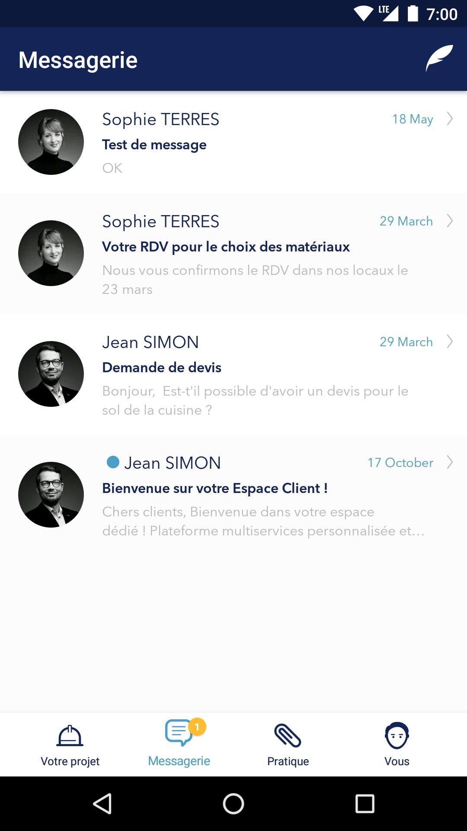Open the Demande de devis conversation
This screenshot has height=831, width=467.
click(x=233, y=374)
